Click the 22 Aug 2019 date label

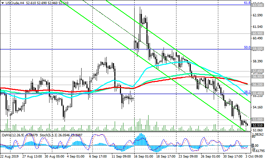click(9, 157)
